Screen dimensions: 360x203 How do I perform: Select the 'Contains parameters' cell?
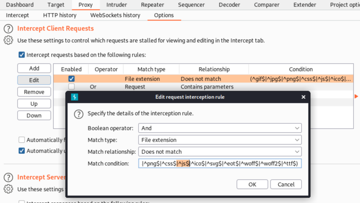pyautogui.click(x=214, y=87)
